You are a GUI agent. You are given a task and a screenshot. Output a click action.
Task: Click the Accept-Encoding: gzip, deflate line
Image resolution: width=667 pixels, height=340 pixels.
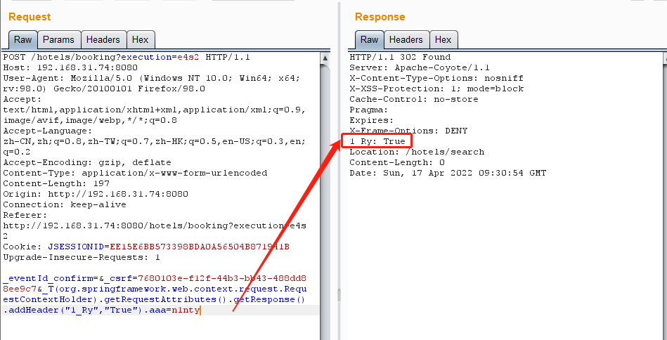(87, 162)
